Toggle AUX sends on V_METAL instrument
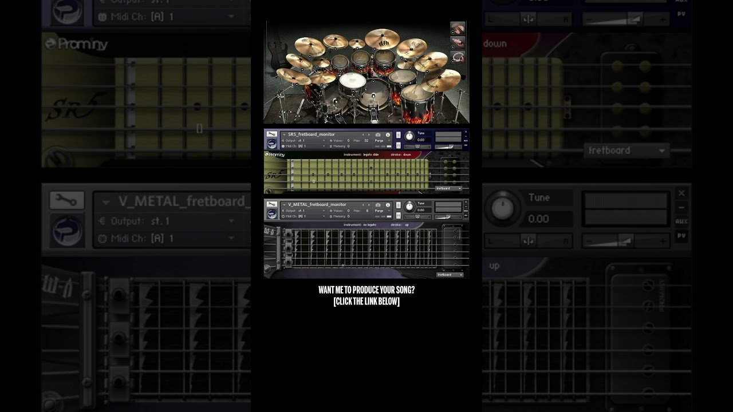The height and width of the screenshot is (412, 733). click(466, 211)
